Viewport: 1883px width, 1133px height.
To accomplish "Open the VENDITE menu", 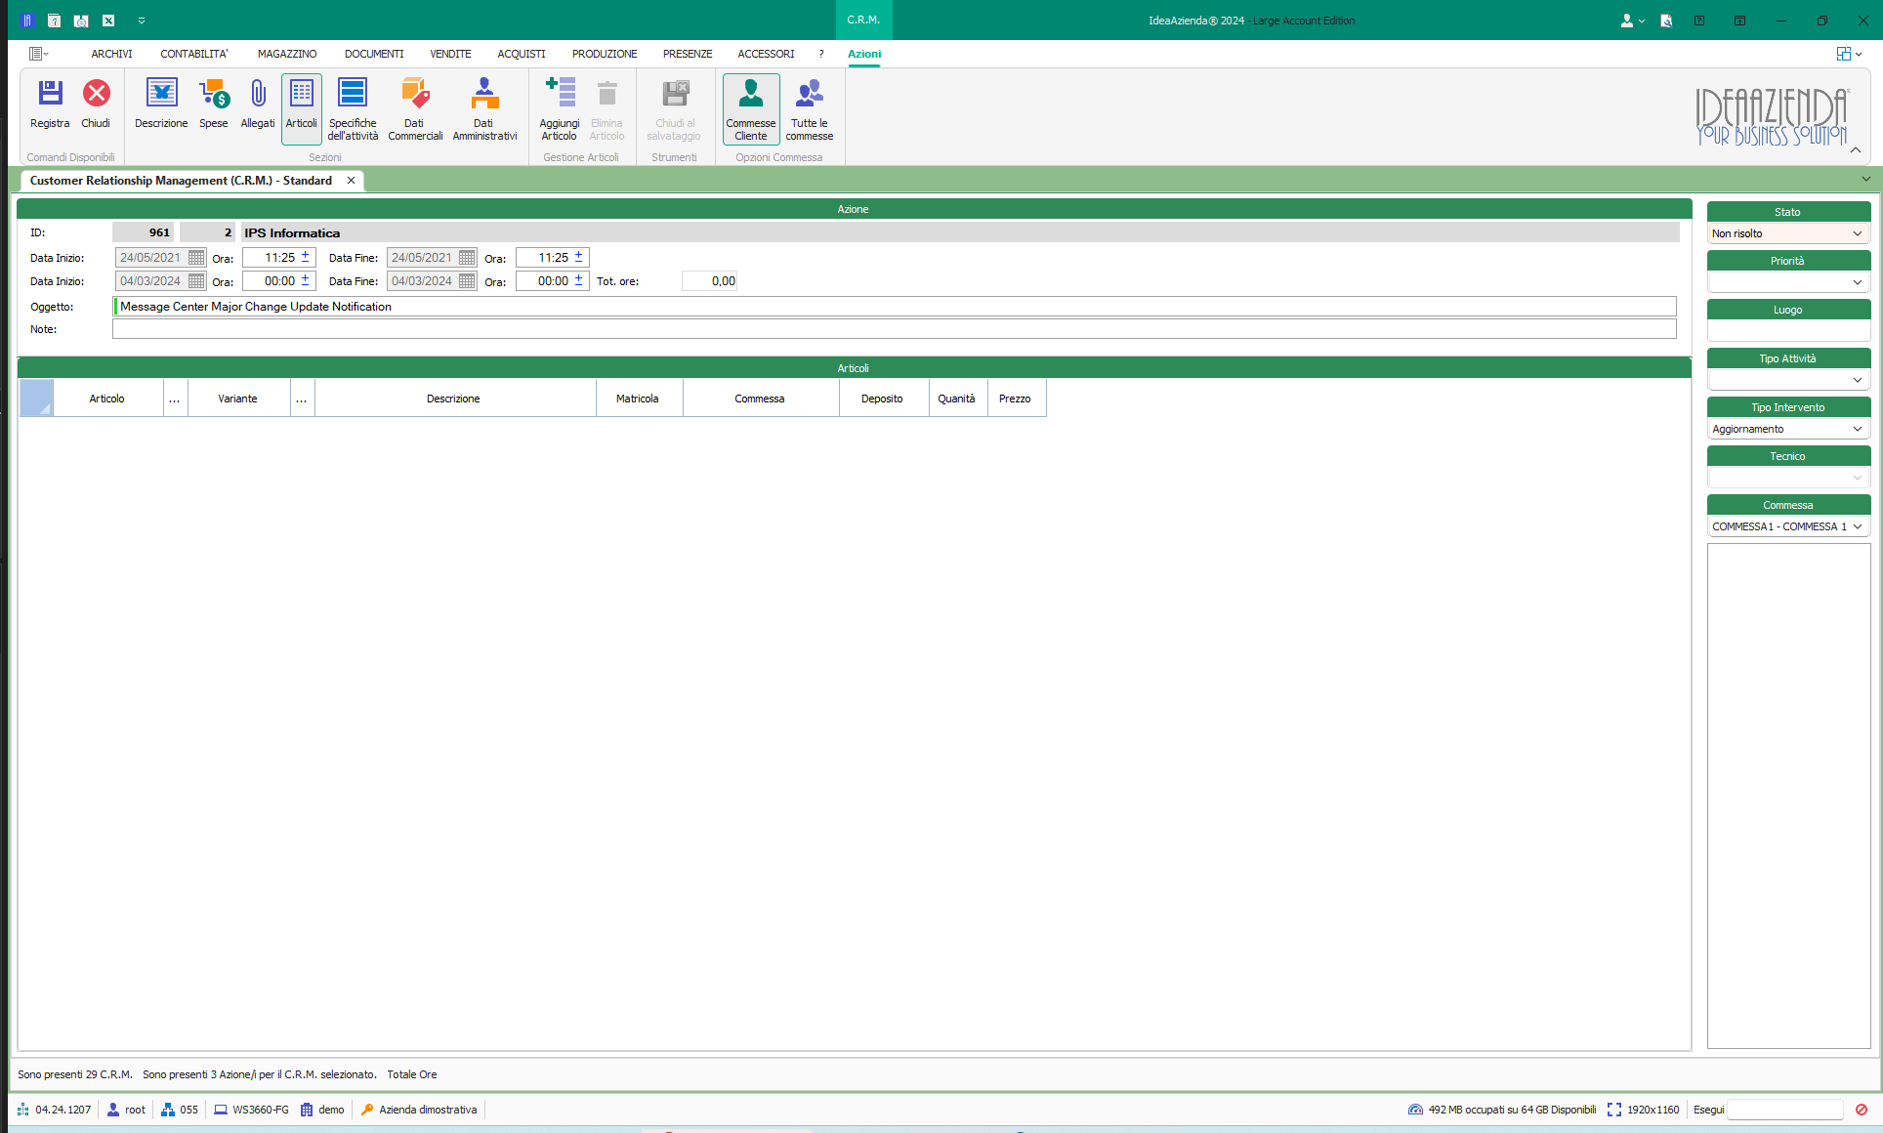I will pyautogui.click(x=450, y=54).
